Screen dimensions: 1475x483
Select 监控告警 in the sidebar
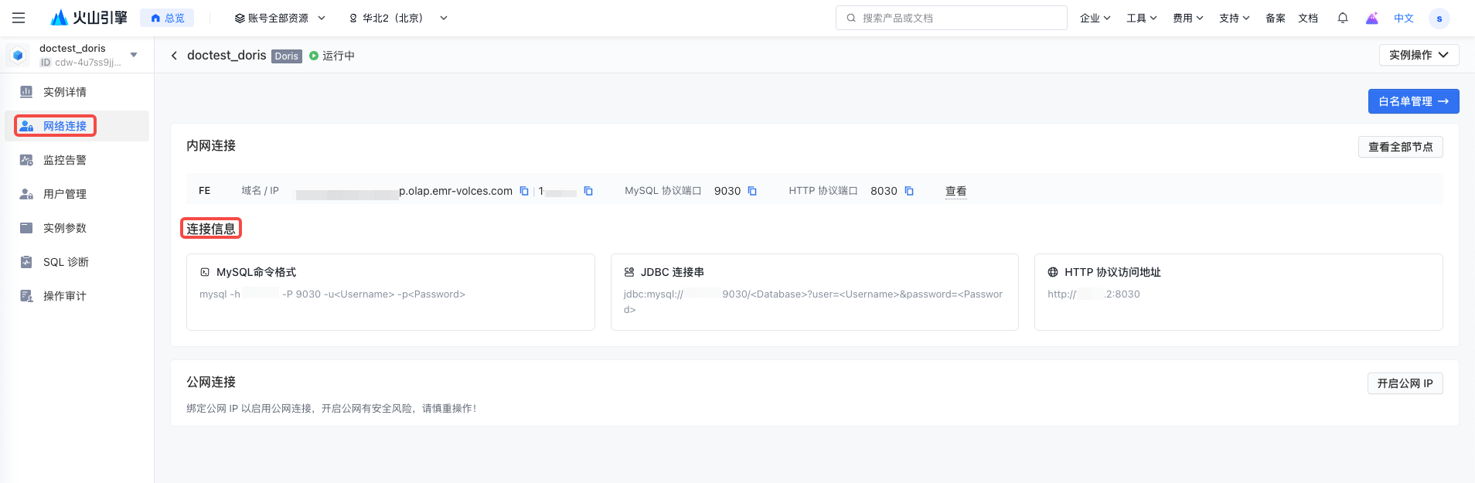point(65,160)
